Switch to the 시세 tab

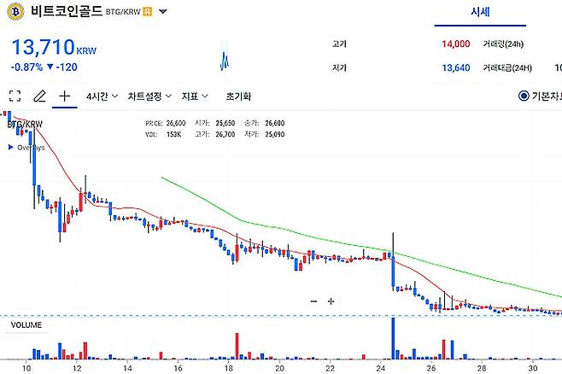pyautogui.click(x=480, y=12)
